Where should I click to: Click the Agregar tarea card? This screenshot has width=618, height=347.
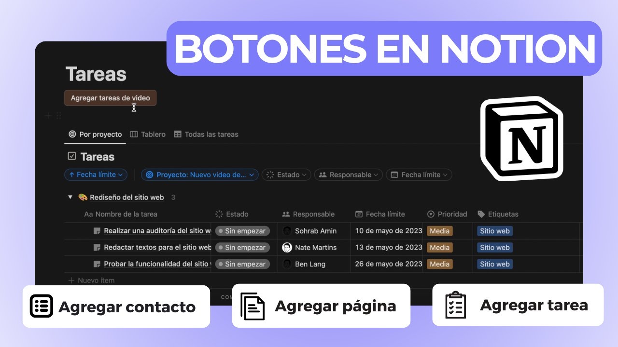pyautogui.click(x=518, y=305)
